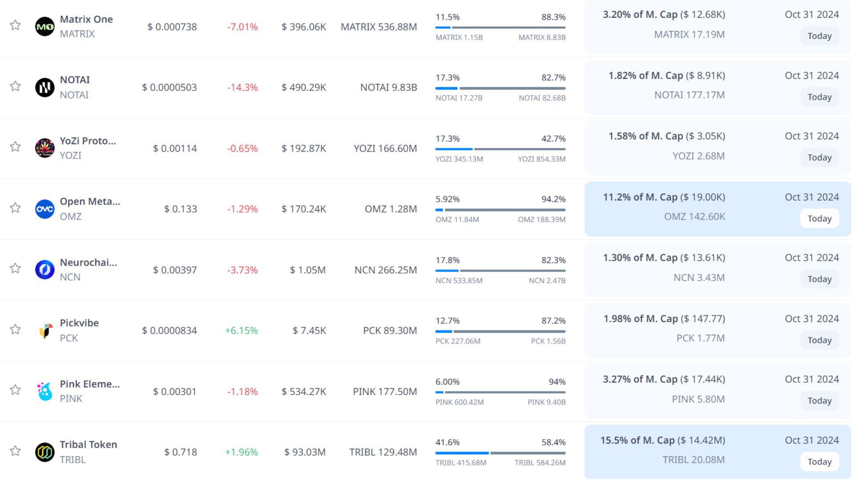Screen dimensions: 855x481
Task: Star the Pickvibe row
Action: [x=15, y=329]
